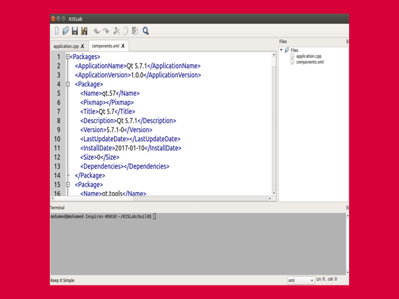Click the Terminal panel title
The height and width of the screenshot is (299, 399).
point(57,208)
